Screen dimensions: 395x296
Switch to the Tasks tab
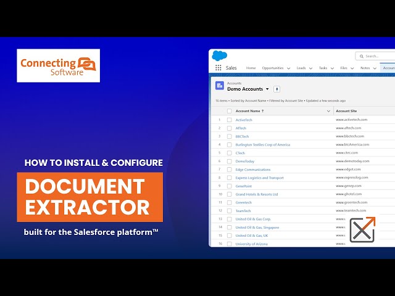(x=323, y=68)
